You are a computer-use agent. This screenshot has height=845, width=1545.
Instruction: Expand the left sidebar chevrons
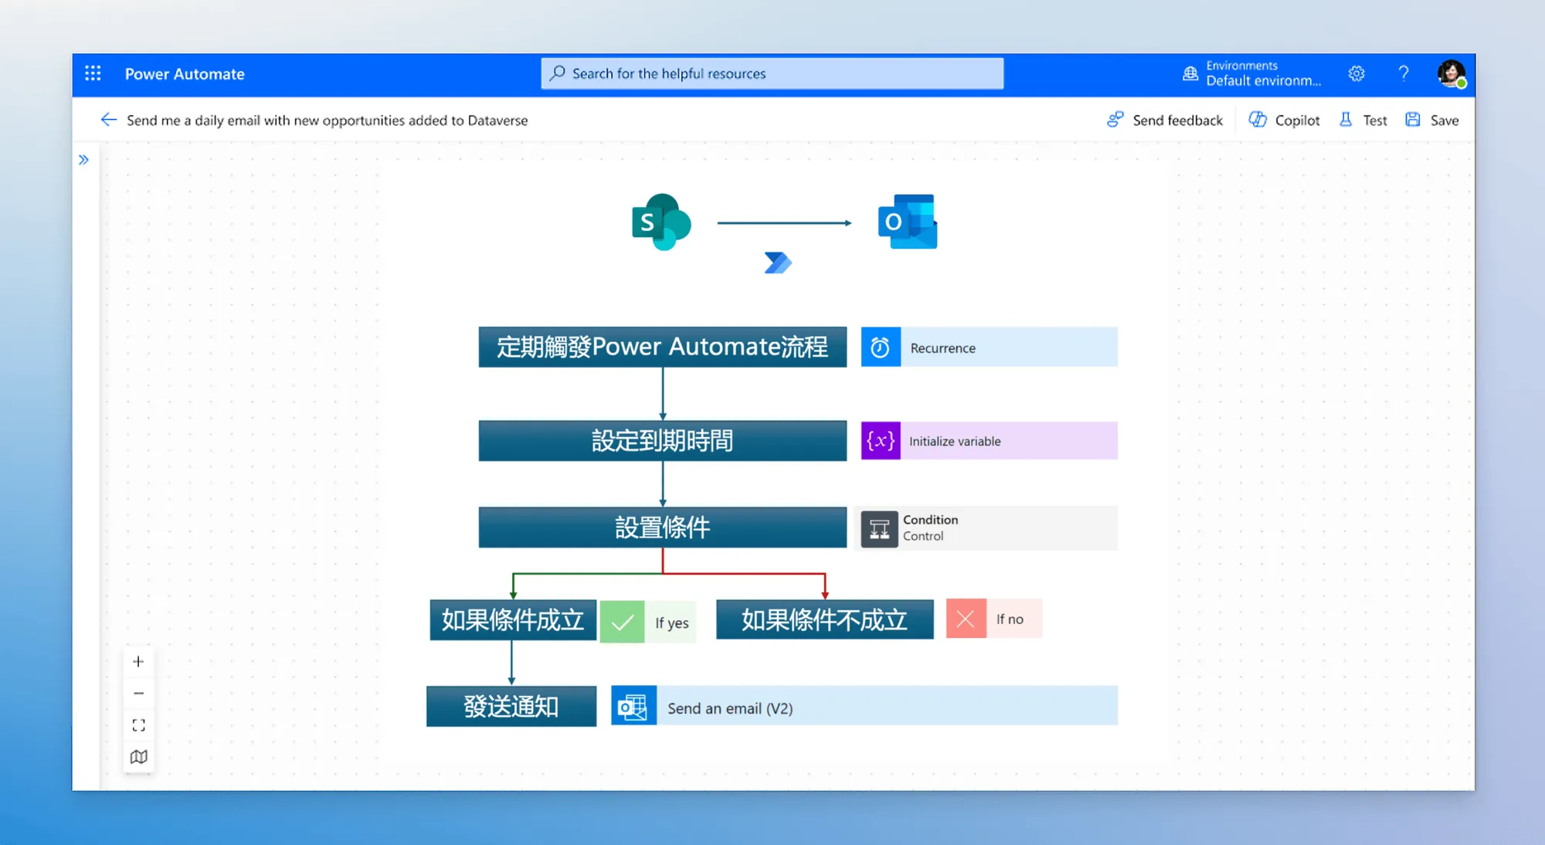[x=83, y=160]
